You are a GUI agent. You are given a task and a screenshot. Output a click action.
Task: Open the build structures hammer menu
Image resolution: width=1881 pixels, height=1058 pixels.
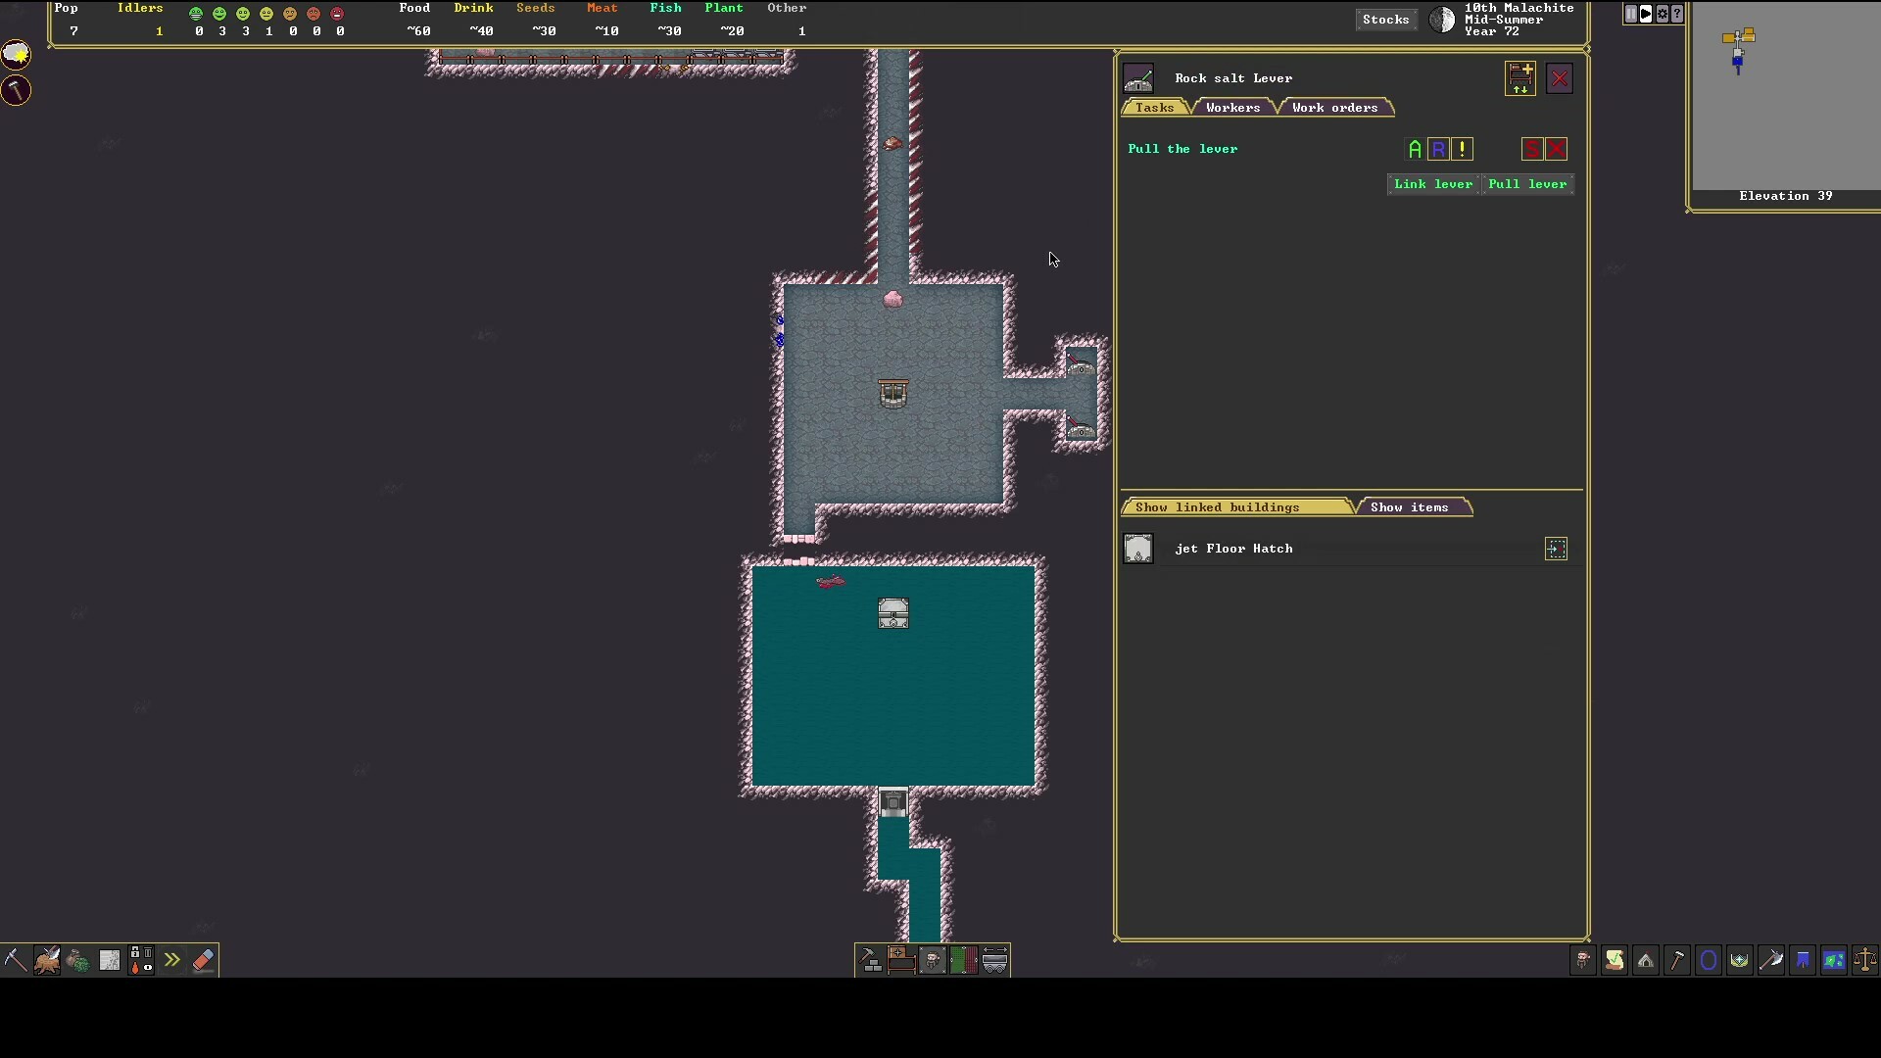[x=871, y=960]
